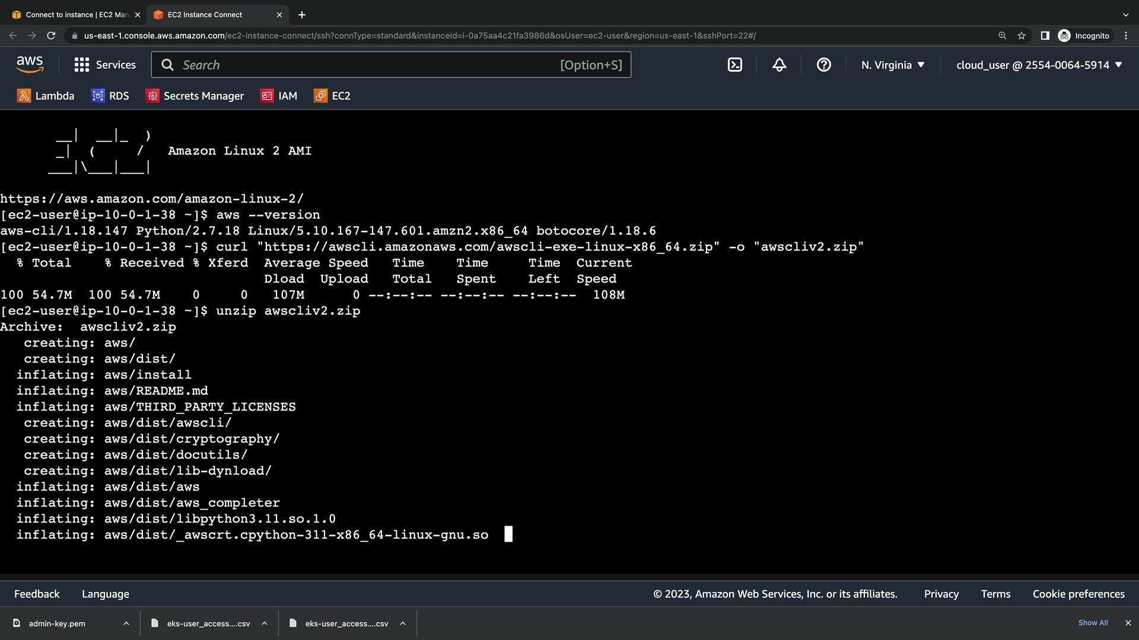This screenshot has width=1139, height=640.
Task: Open RDS service shortcut
Action: pos(110,96)
